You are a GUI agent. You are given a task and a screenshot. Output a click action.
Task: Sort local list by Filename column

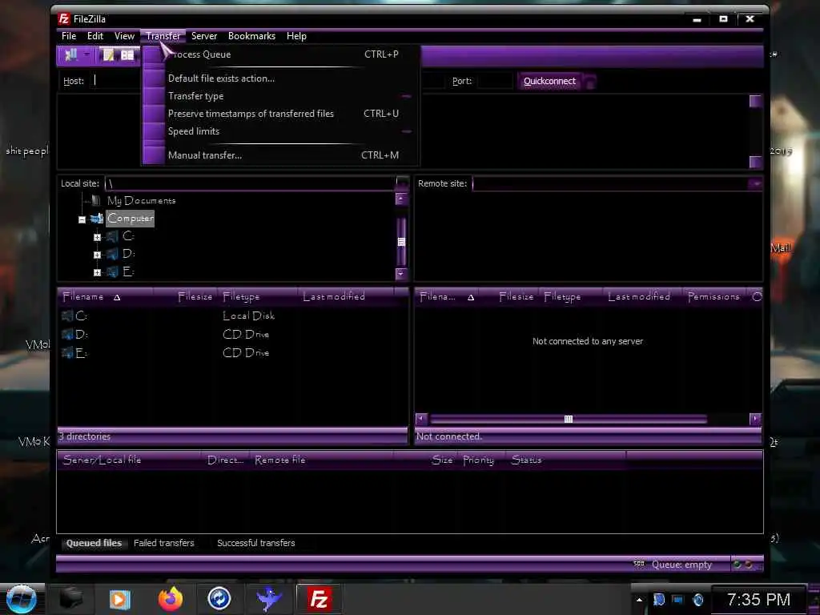click(x=105, y=297)
